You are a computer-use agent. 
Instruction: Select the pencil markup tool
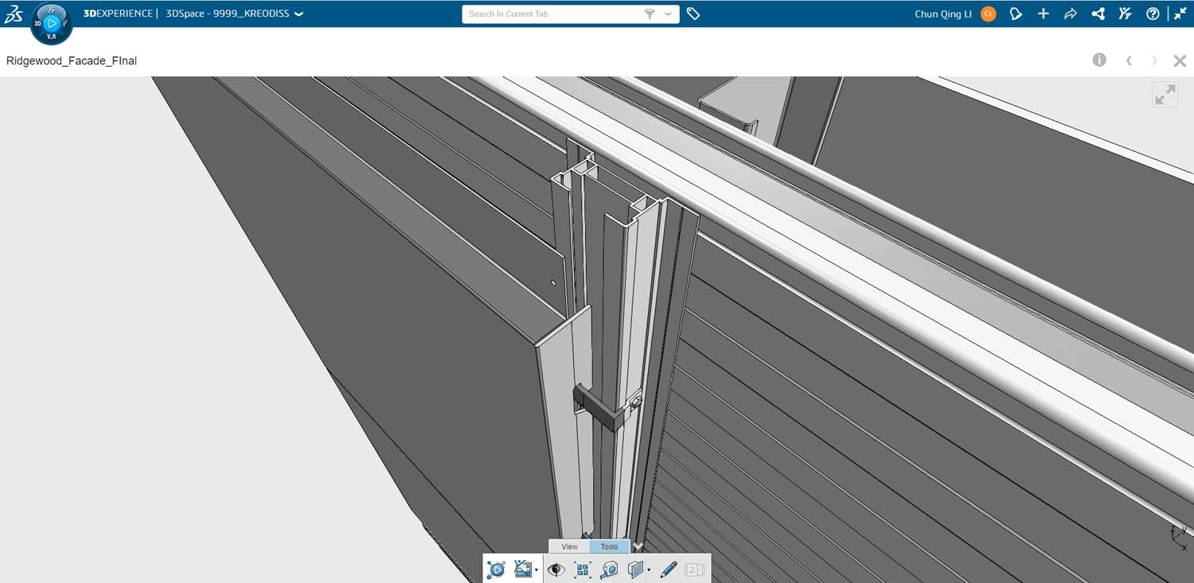tap(669, 569)
